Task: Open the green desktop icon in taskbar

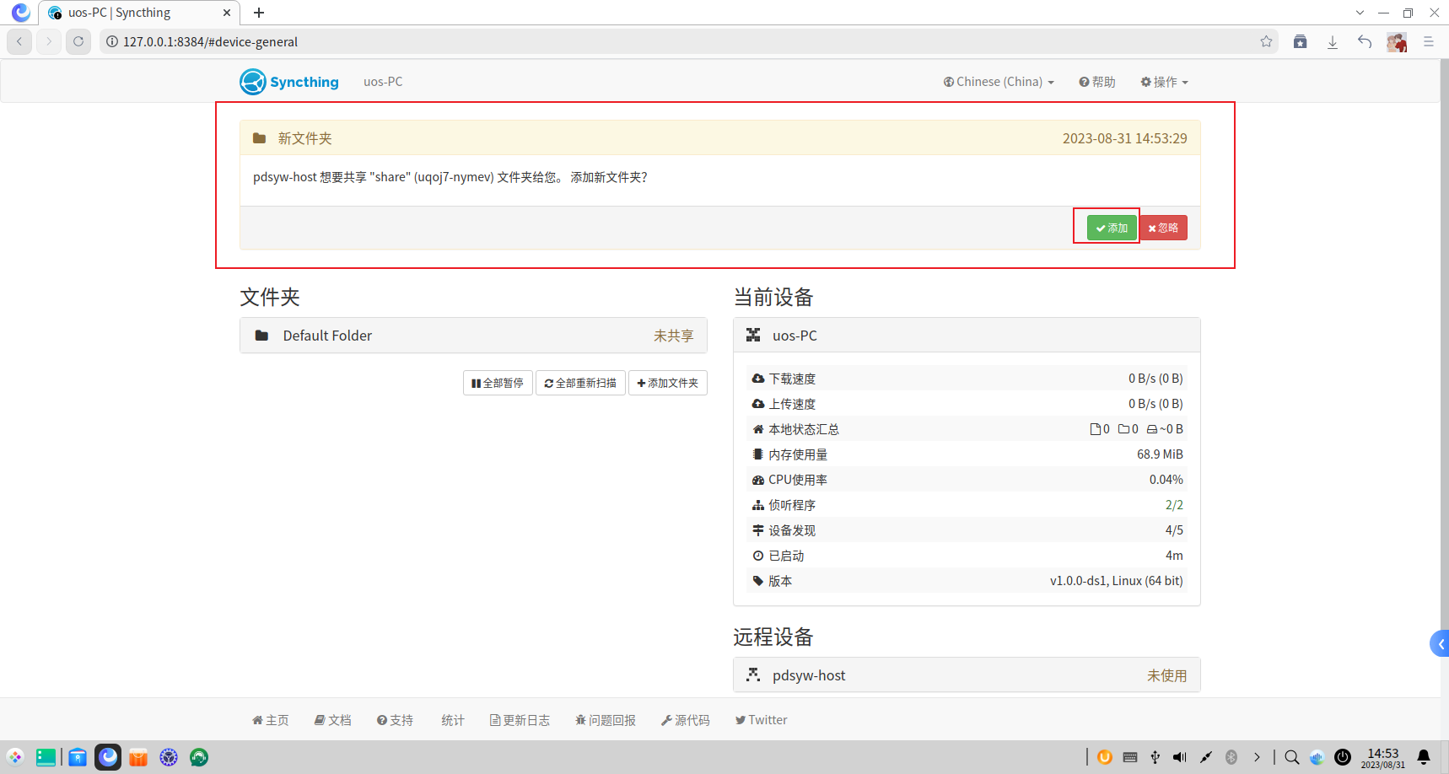Action: tap(46, 757)
